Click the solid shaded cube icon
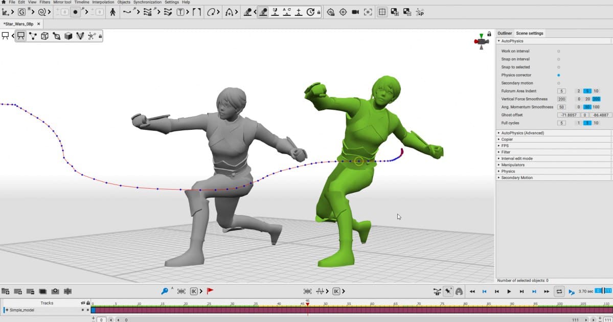 tap(68, 36)
